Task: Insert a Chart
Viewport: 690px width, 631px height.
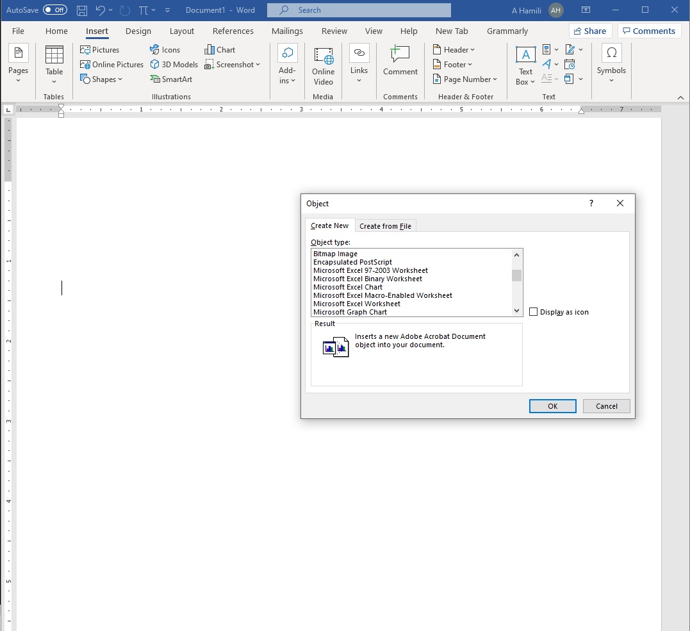Action: [x=220, y=50]
